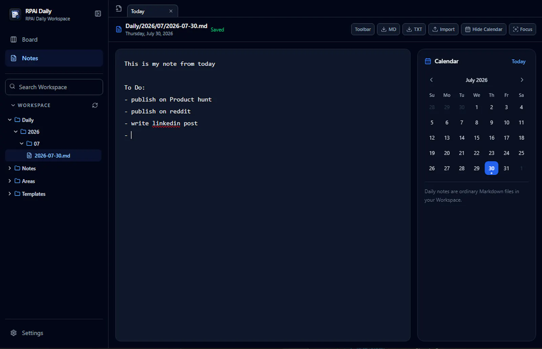
Task: Enter Focus mode
Action: point(522,30)
